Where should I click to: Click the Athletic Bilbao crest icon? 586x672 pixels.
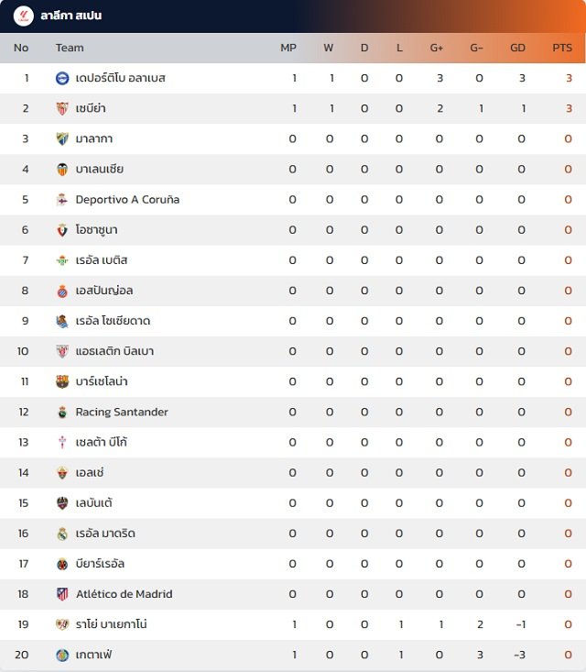[x=62, y=351]
